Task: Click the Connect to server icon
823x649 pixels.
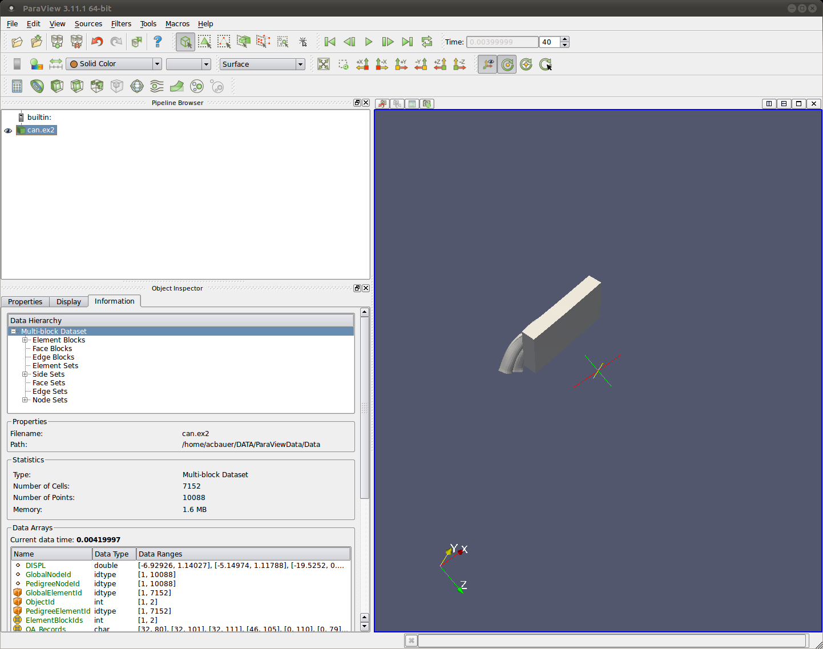Action: (57, 42)
